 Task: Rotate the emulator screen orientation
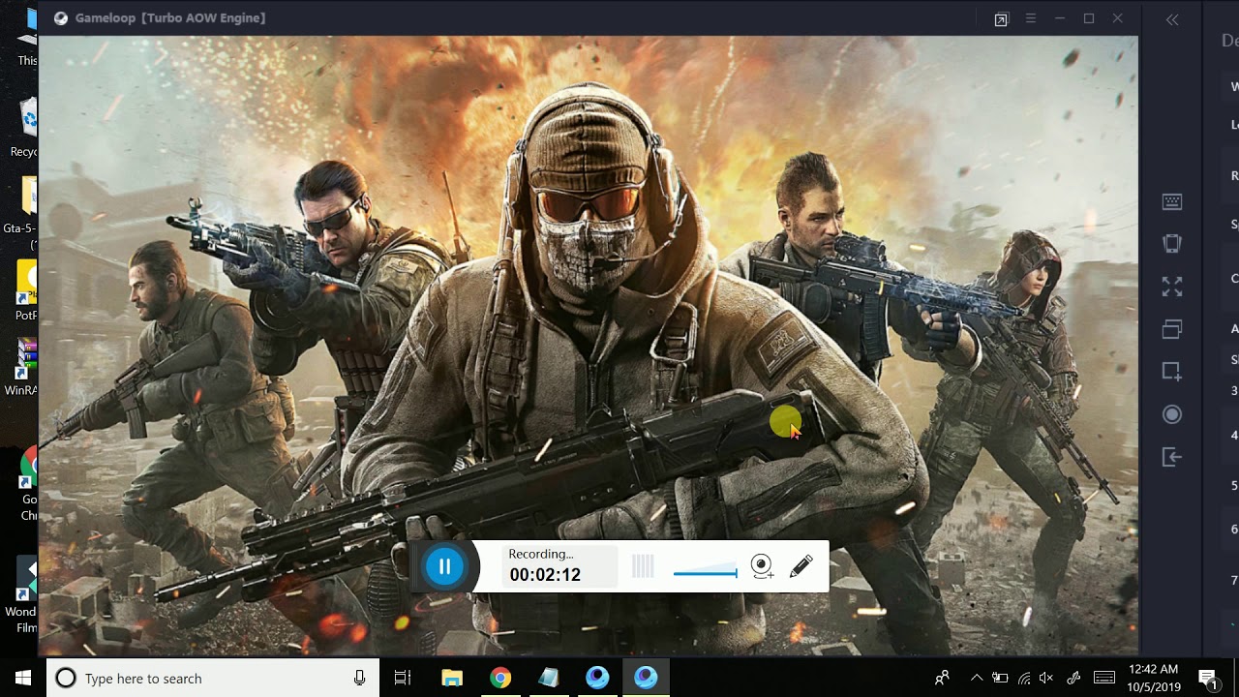1172,244
